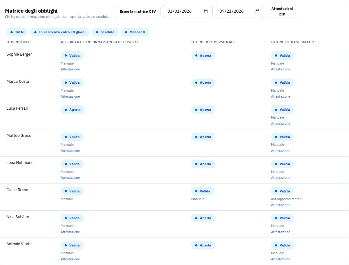Click Sophie Berger's Aperta personal hygiene badge
349x265 pixels.
point(203,56)
